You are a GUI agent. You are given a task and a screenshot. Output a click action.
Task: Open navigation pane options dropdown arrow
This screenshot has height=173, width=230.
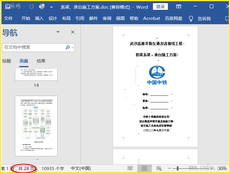58,32
